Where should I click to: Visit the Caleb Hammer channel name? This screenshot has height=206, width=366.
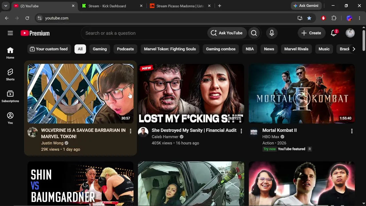pyautogui.click(x=165, y=137)
